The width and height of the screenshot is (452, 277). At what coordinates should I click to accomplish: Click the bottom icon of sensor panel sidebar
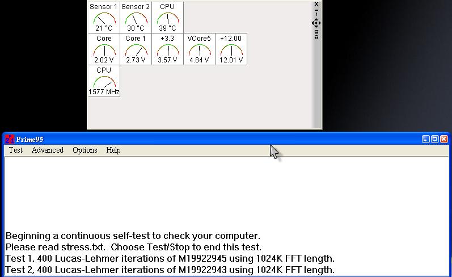coord(316,37)
